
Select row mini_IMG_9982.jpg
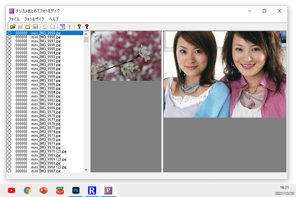(45, 100)
